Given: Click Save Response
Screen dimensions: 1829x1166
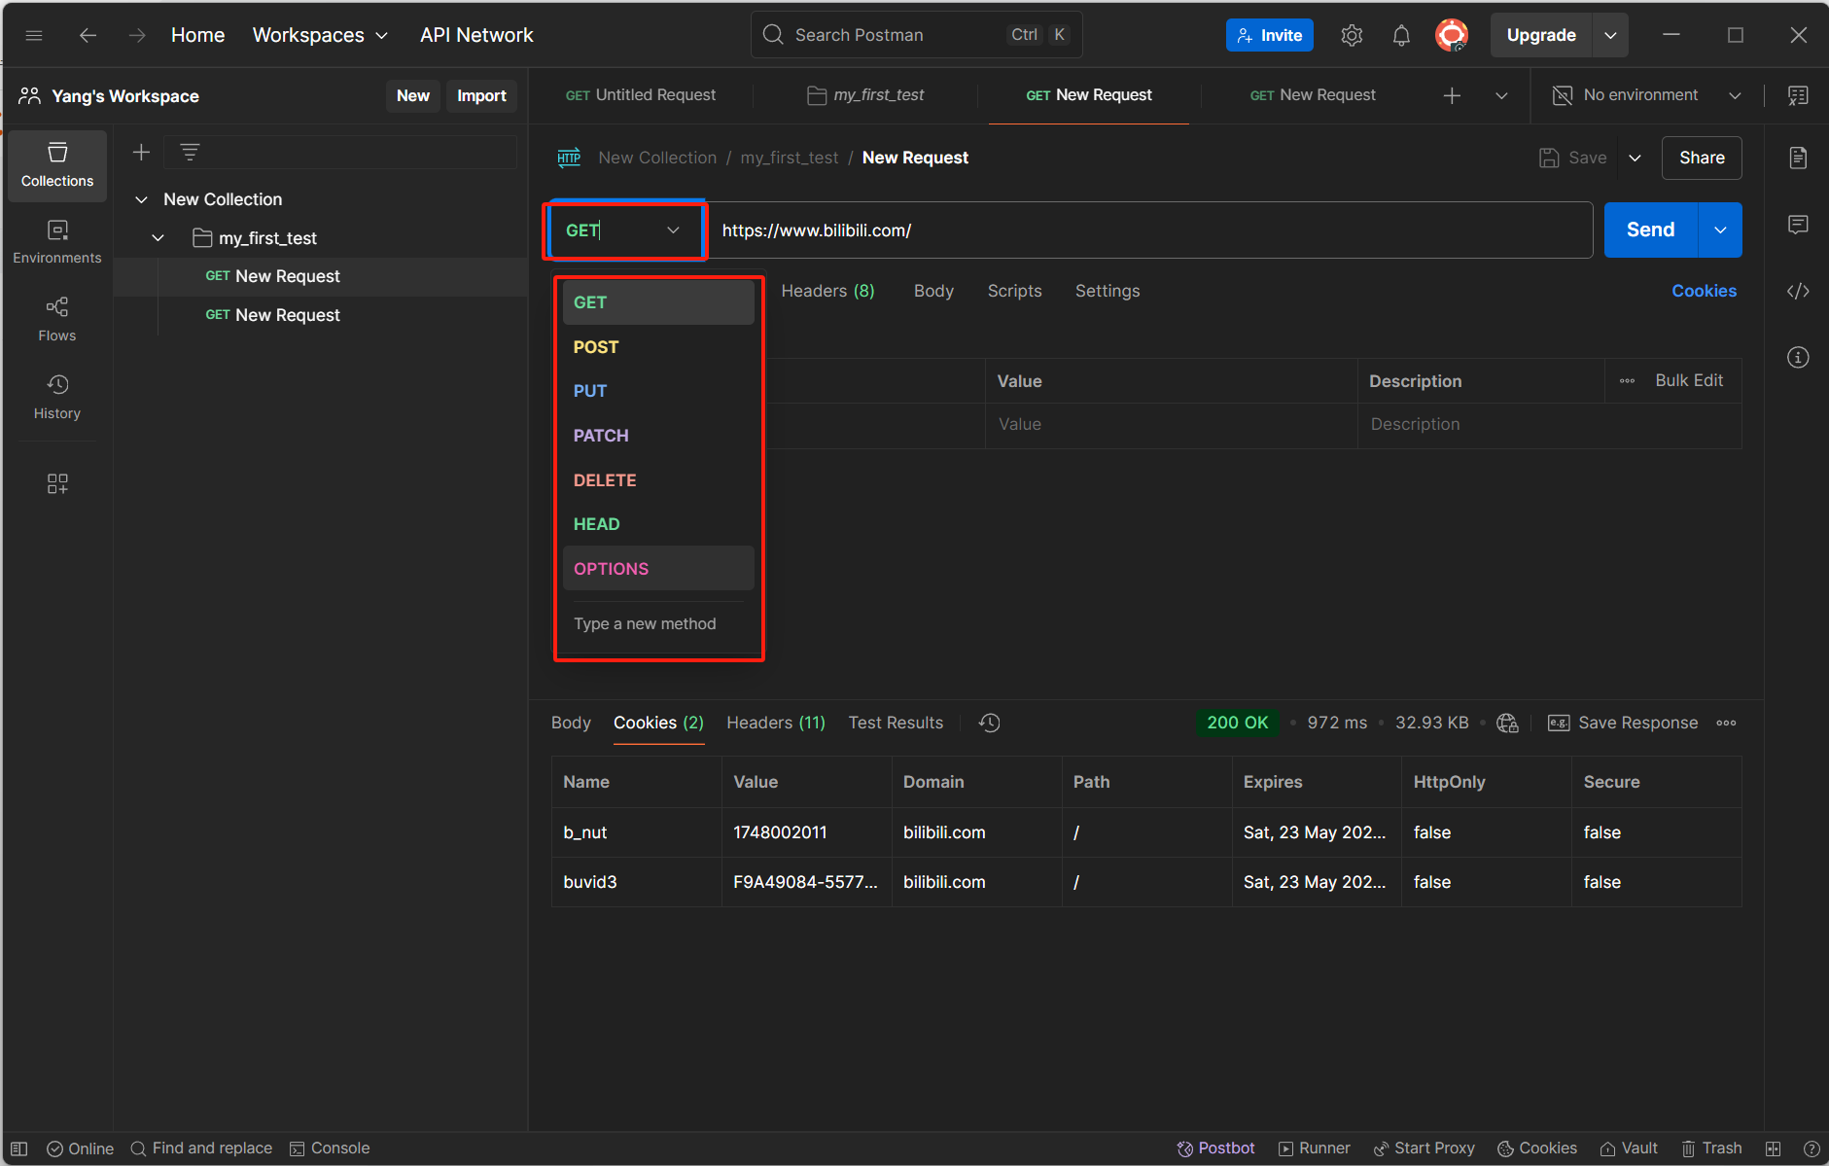Looking at the screenshot, I should click(x=1623, y=723).
